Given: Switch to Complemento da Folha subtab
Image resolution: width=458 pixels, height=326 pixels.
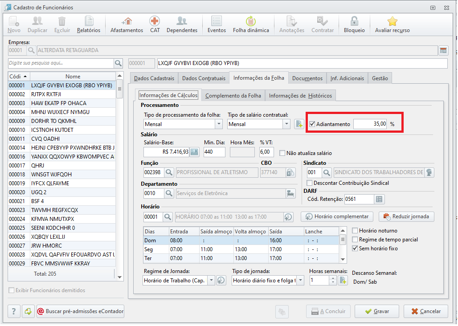Looking at the screenshot, I should coord(233,96).
